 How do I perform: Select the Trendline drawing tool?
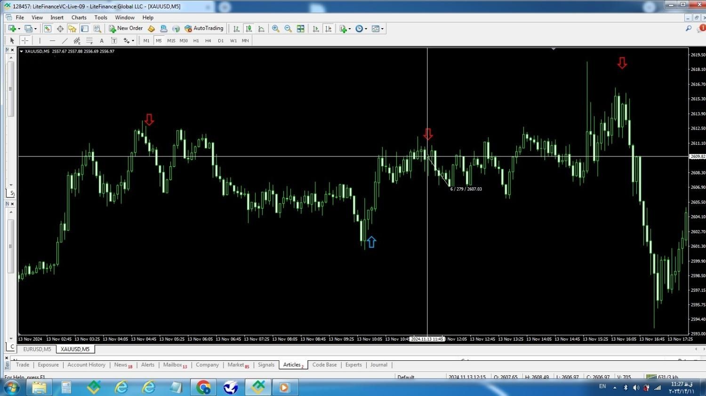pyautogui.click(x=64, y=41)
